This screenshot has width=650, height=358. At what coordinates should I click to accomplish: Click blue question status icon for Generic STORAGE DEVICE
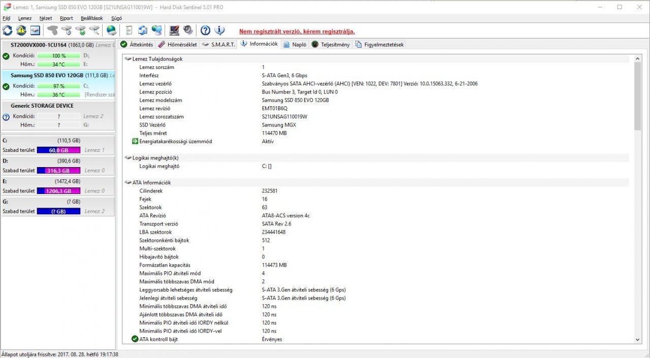pyautogui.click(x=6, y=117)
